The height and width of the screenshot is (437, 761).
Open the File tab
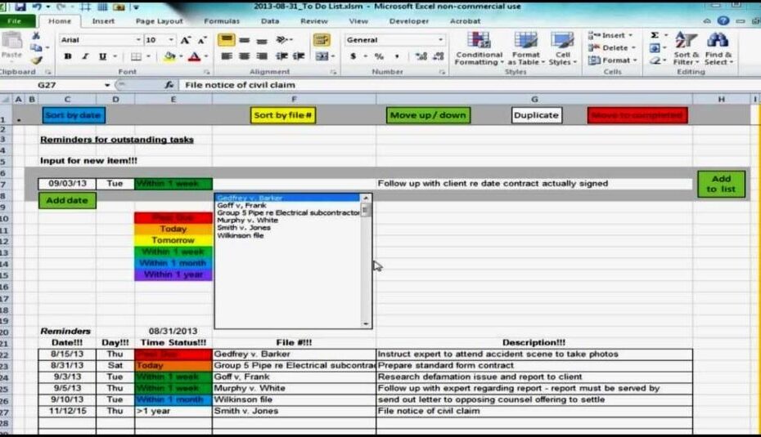[x=15, y=21]
